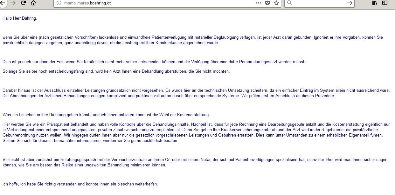Click the forward navigation arrow

point(13,3)
